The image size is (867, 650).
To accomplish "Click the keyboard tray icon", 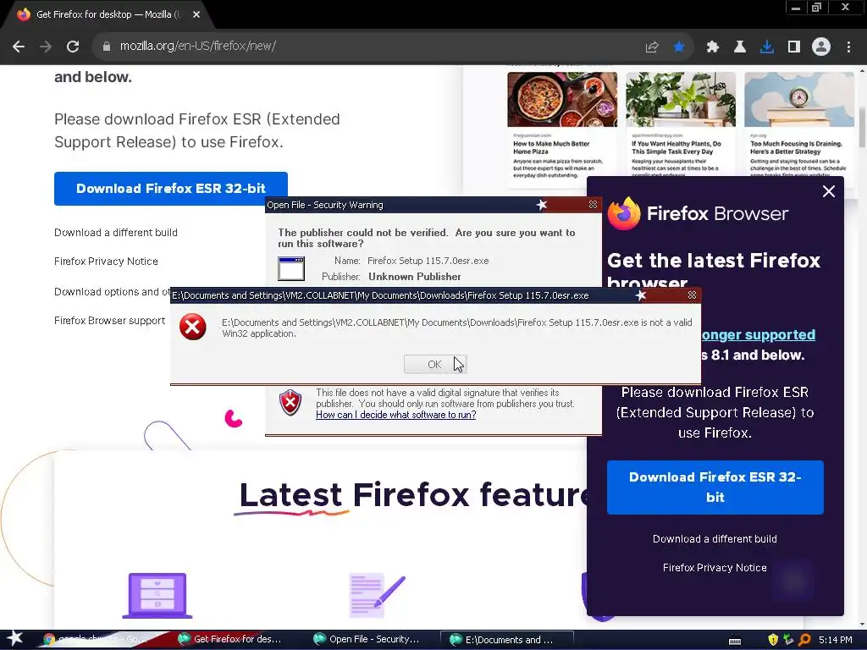I will pyautogui.click(x=735, y=641).
